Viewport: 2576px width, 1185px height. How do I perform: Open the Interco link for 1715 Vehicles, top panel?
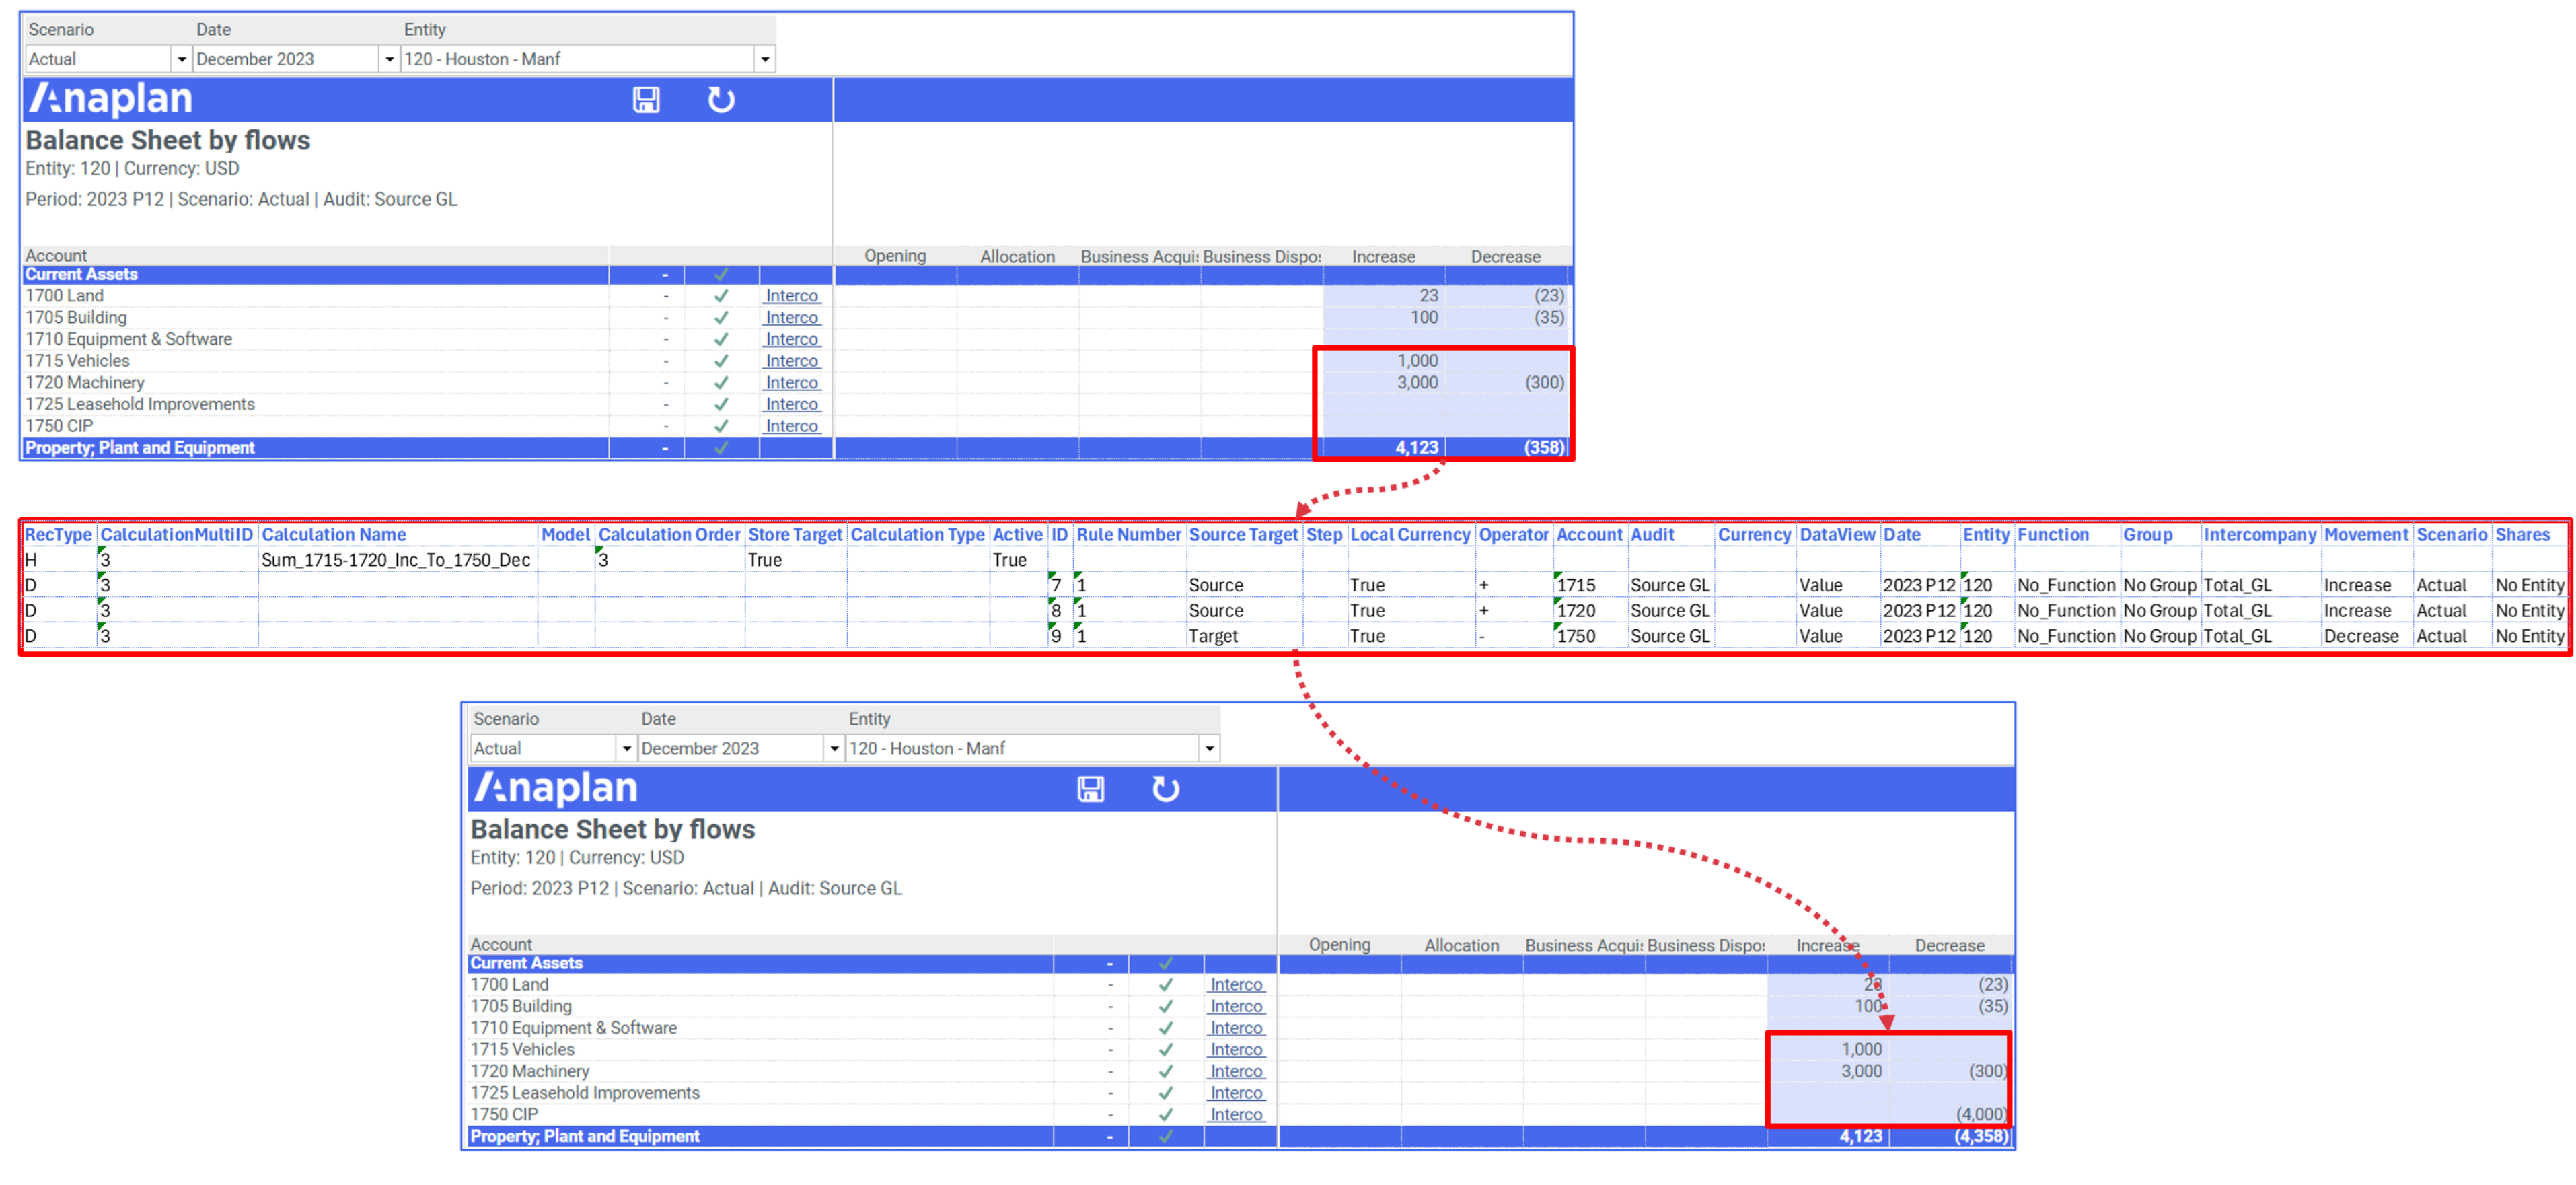click(x=792, y=361)
